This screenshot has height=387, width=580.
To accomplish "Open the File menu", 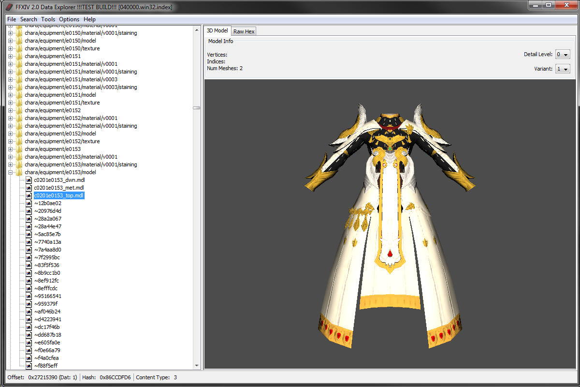I will point(12,19).
